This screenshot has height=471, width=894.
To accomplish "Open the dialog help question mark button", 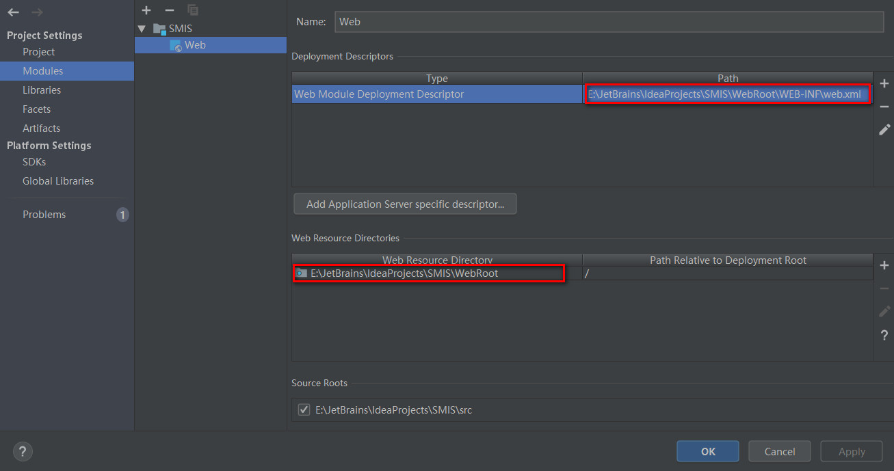I will coord(23,451).
